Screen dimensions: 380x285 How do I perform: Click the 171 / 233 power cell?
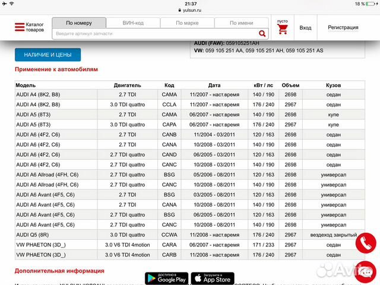click(263, 245)
